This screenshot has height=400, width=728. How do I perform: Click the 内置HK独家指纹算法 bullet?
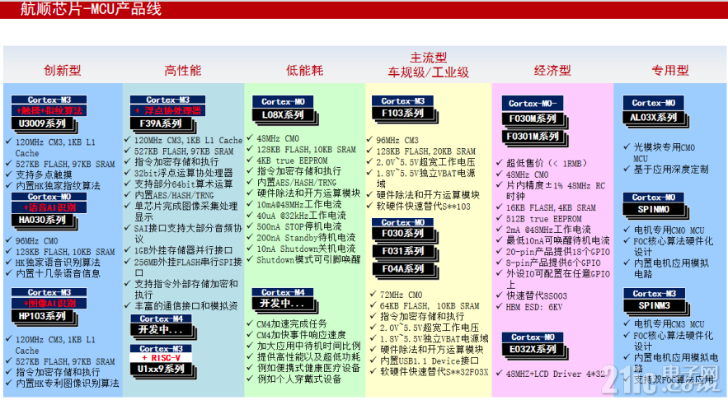(x=58, y=186)
